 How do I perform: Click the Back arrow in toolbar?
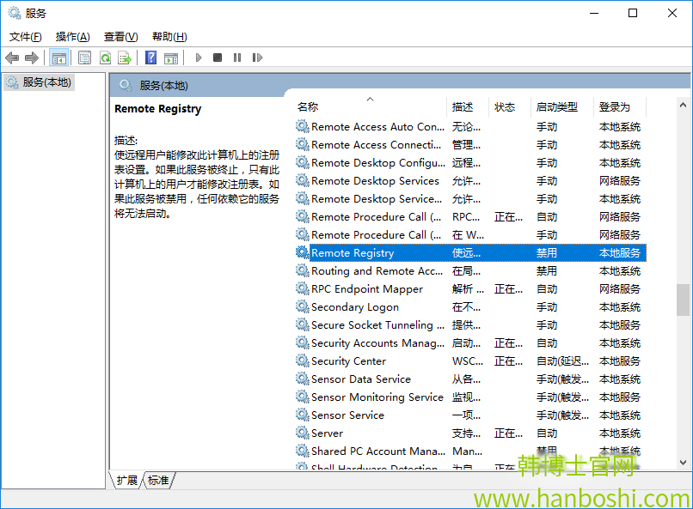[12, 58]
